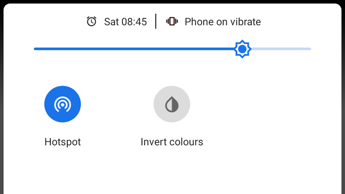Click the midpoint of the brightness slider bar

click(x=172, y=49)
